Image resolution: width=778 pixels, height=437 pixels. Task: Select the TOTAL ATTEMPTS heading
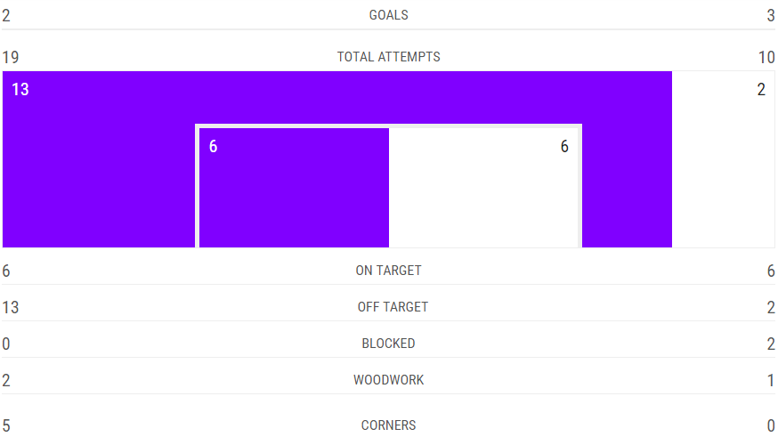click(x=388, y=57)
